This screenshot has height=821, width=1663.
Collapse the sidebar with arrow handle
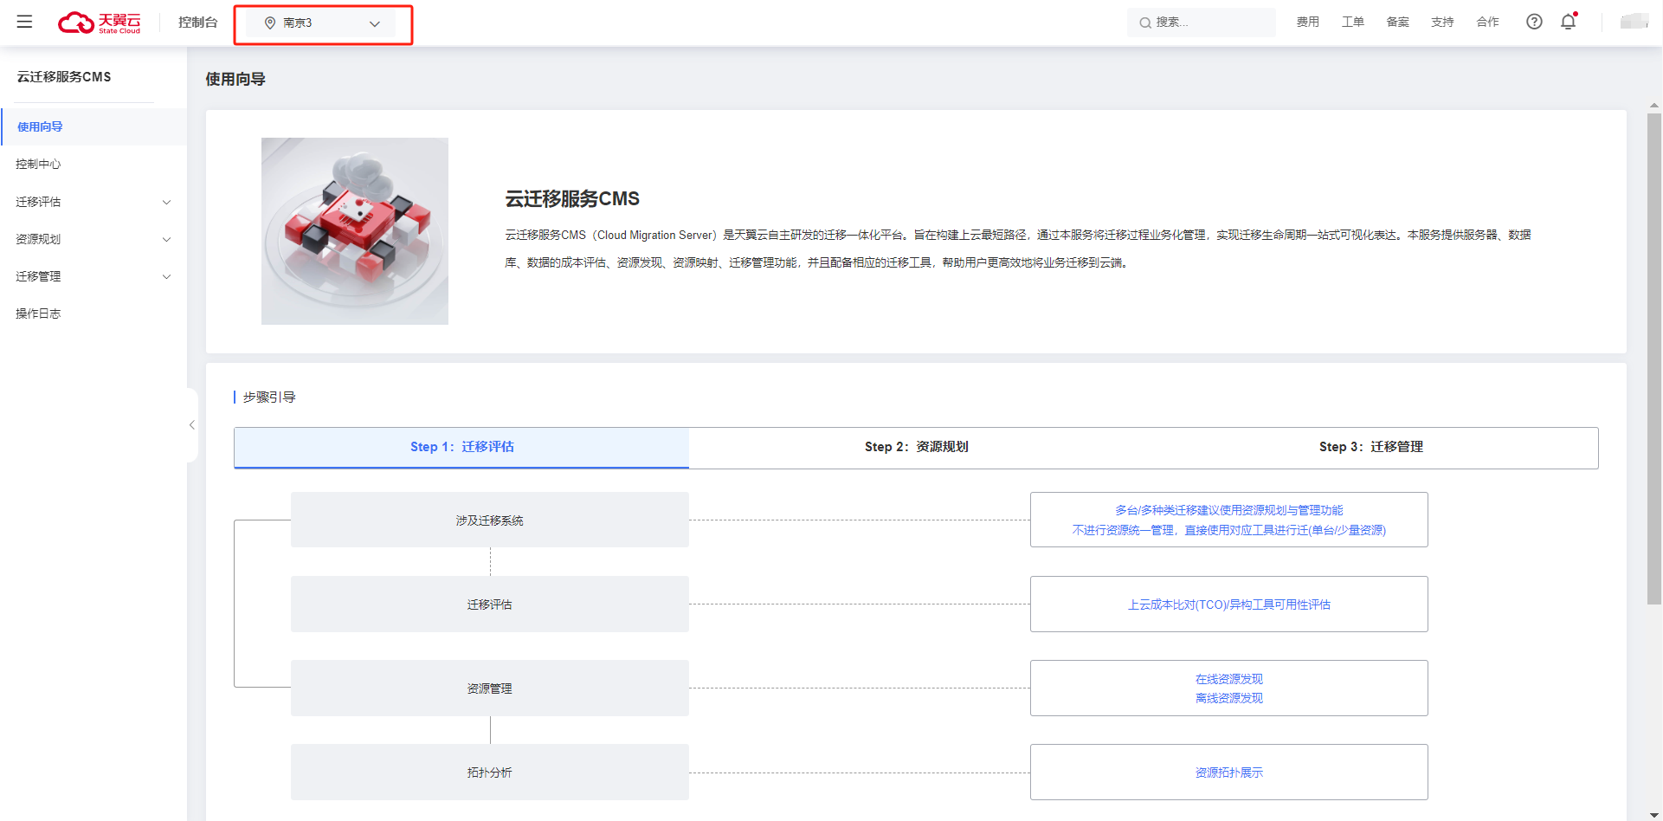tap(192, 424)
